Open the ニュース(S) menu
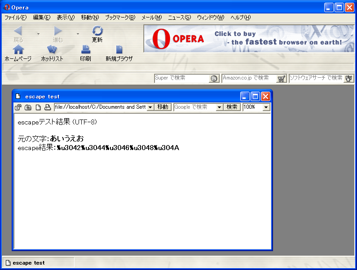Screen dimensions: 357x270 point(180,18)
